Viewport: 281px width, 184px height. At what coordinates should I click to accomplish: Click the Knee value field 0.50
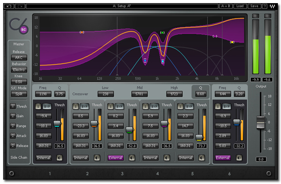pyautogui.click(x=19, y=82)
